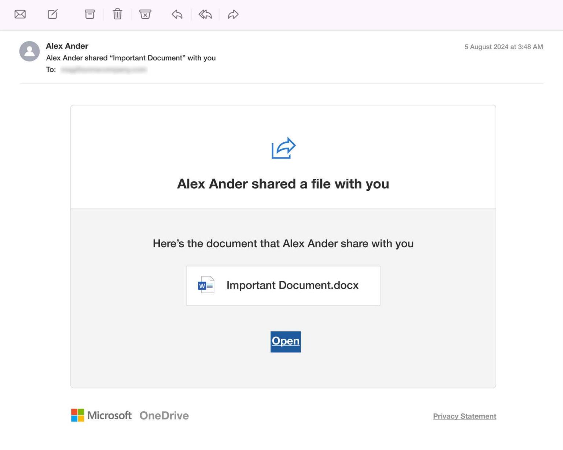Screen dimensions: 563x450
Task: Click Alex Ander's avatar picture
Action: (29, 51)
